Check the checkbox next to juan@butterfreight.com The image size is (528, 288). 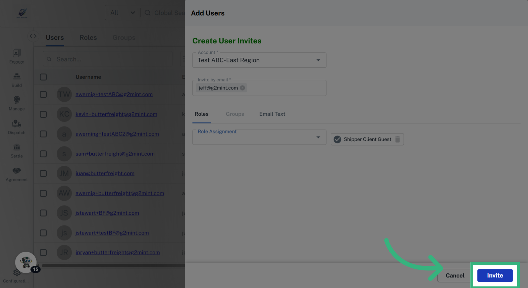(43, 173)
